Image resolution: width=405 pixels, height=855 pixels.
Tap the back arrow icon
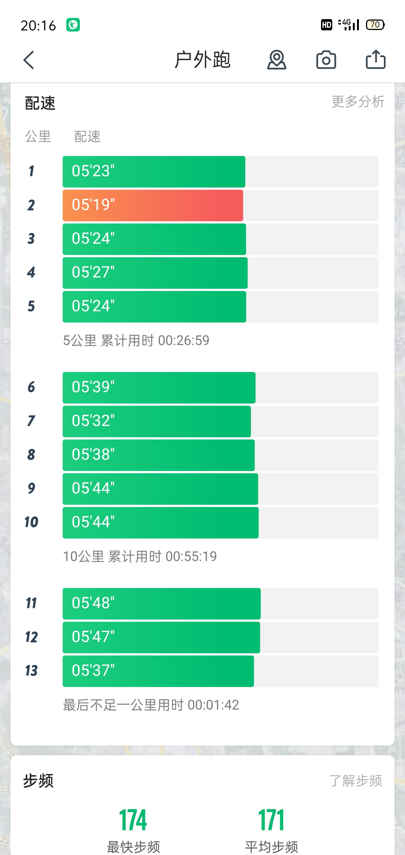29,60
